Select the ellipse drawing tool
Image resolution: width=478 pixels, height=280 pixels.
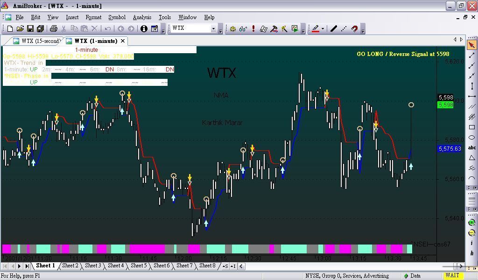coord(471,137)
